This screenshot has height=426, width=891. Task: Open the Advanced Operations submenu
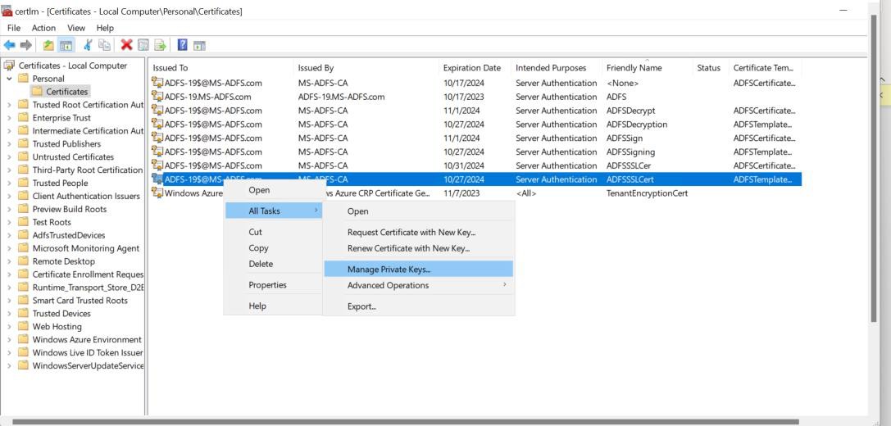pyautogui.click(x=419, y=285)
